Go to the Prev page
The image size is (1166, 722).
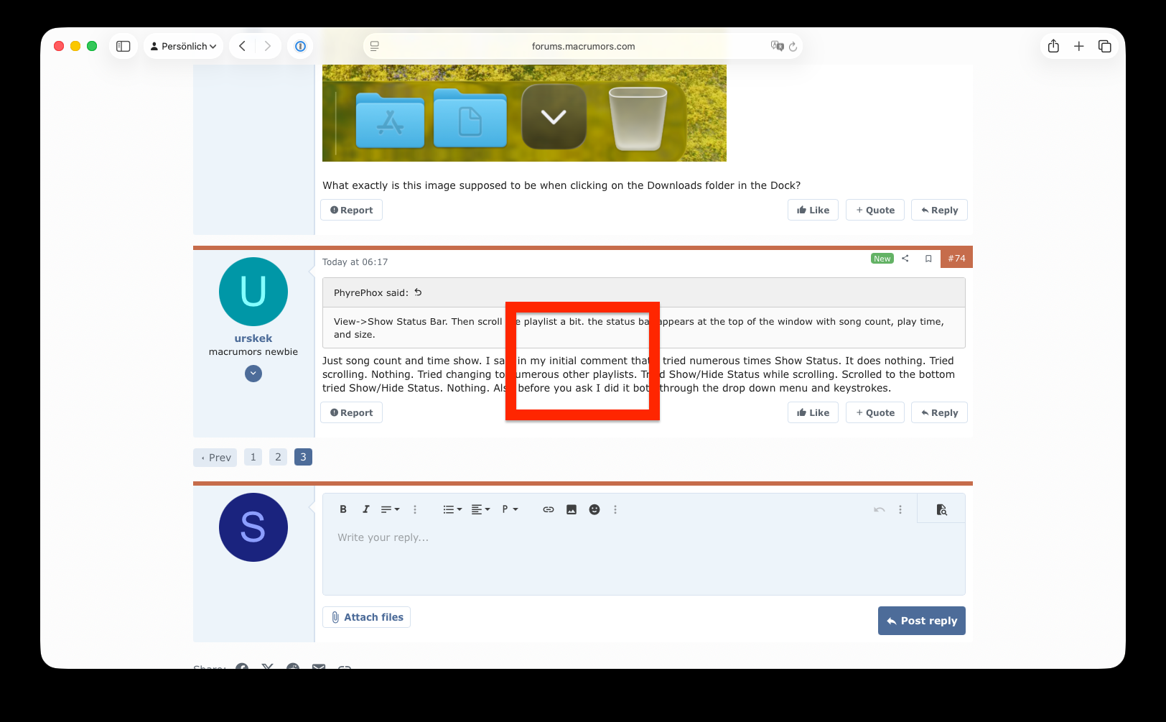215,458
